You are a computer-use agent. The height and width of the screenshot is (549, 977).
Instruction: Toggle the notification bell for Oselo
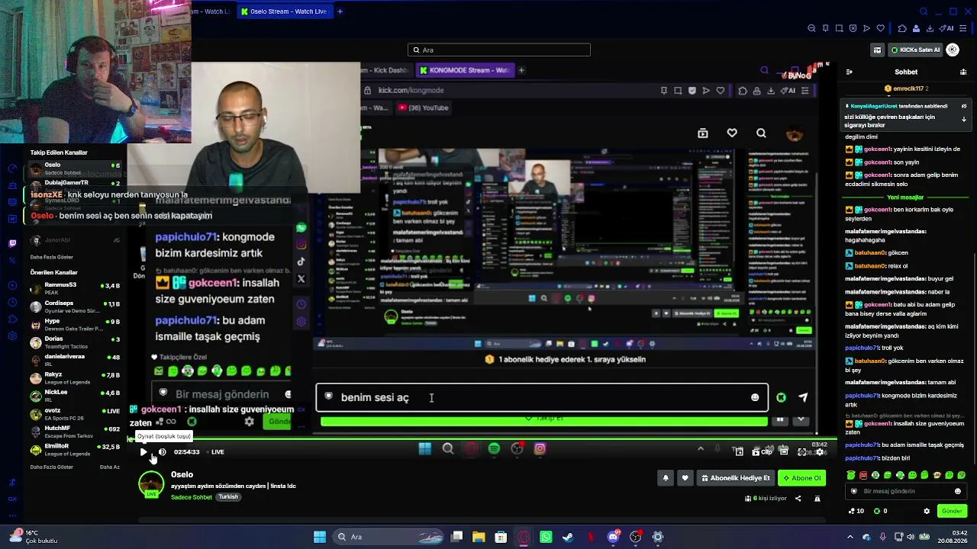[x=666, y=478]
